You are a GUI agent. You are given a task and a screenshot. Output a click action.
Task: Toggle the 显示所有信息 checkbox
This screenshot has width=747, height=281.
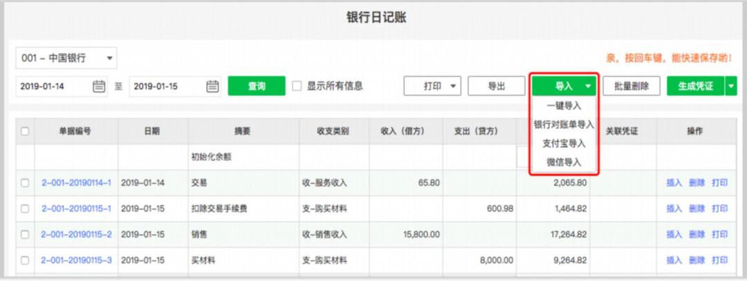297,86
